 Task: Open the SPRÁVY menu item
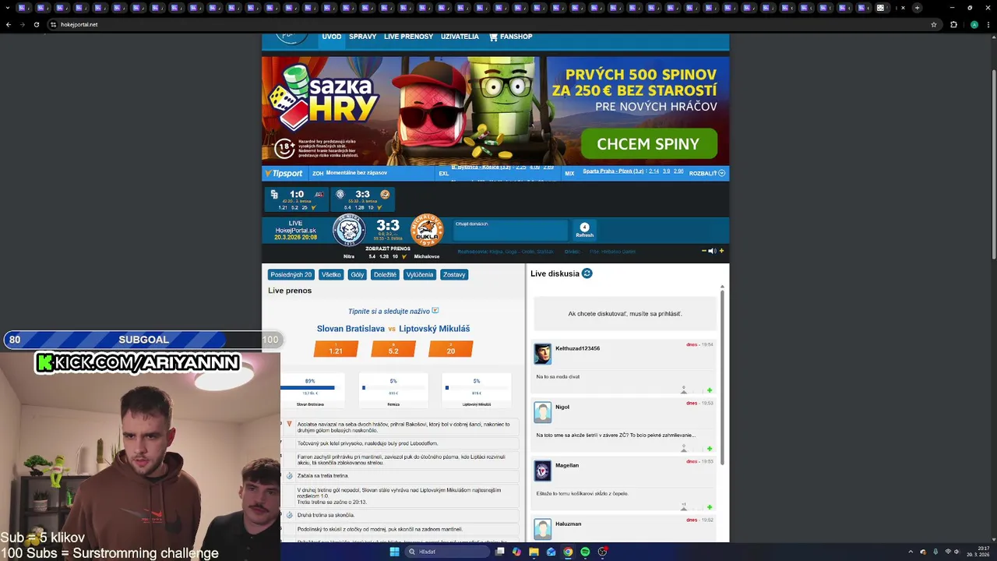(x=363, y=37)
